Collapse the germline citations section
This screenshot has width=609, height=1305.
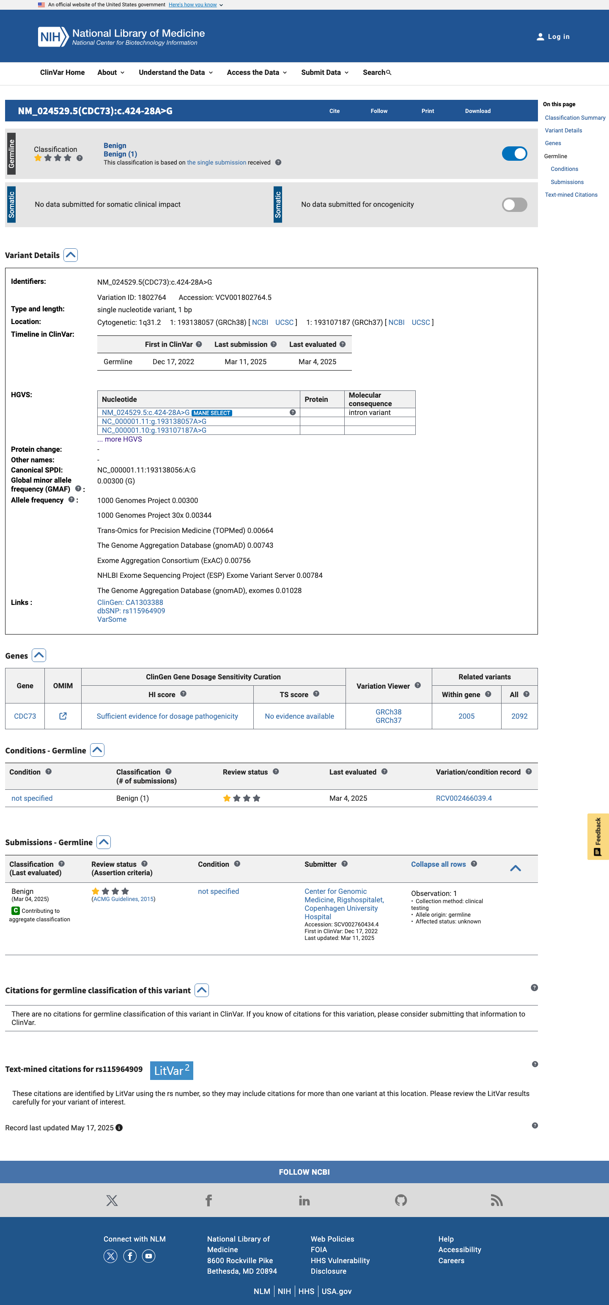pyautogui.click(x=202, y=990)
